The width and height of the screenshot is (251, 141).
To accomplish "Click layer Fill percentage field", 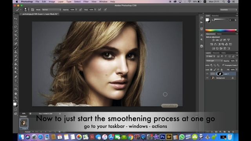I will coord(233,70).
